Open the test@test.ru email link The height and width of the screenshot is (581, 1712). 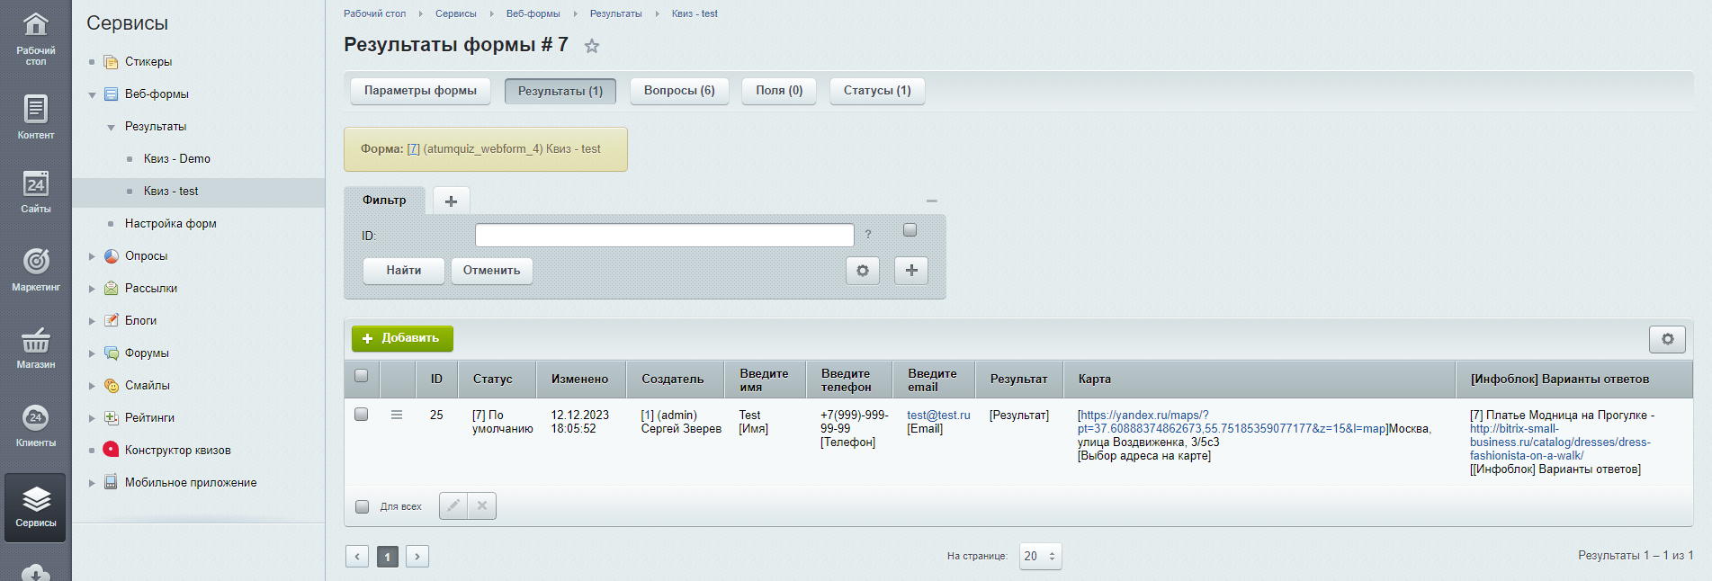pyautogui.click(x=938, y=415)
